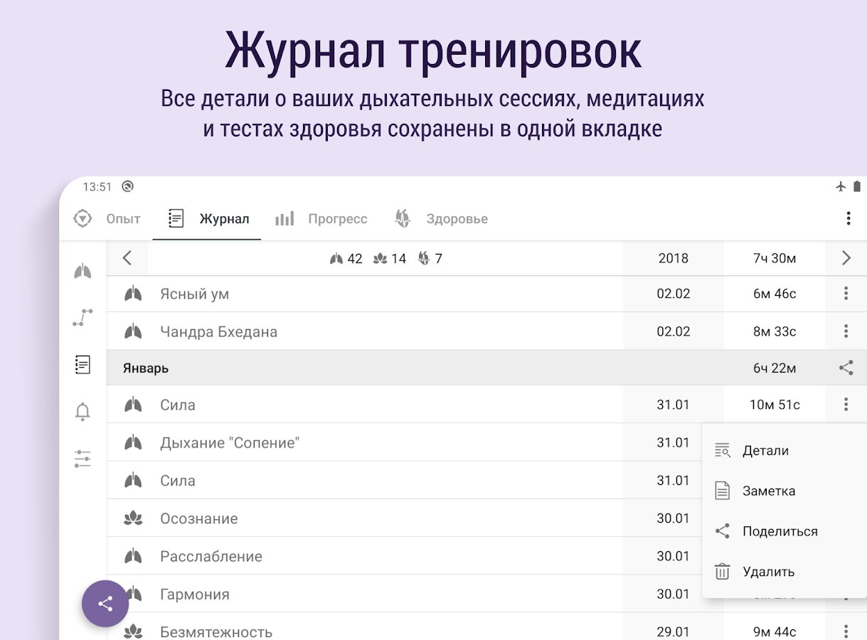Go to next period with right chevron
This screenshot has width=867, height=640.
(846, 258)
